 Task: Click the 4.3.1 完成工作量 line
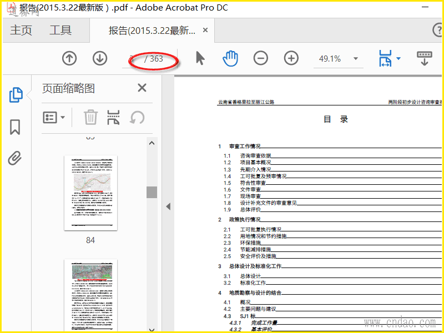[x=336, y=323]
